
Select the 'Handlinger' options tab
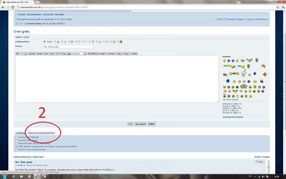[20, 133]
